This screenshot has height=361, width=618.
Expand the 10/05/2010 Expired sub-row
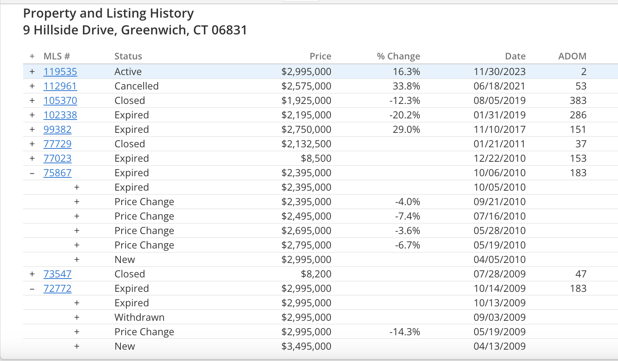click(77, 187)
